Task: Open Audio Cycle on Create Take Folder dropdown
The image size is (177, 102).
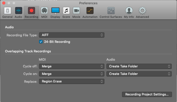Action: point(139,74)
